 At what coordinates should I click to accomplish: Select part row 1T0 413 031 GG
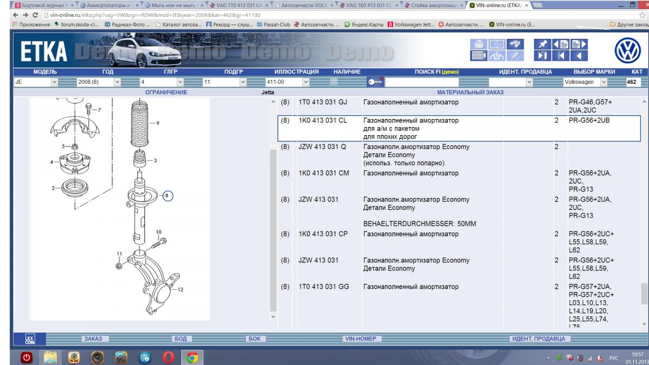tap(460, 306)
